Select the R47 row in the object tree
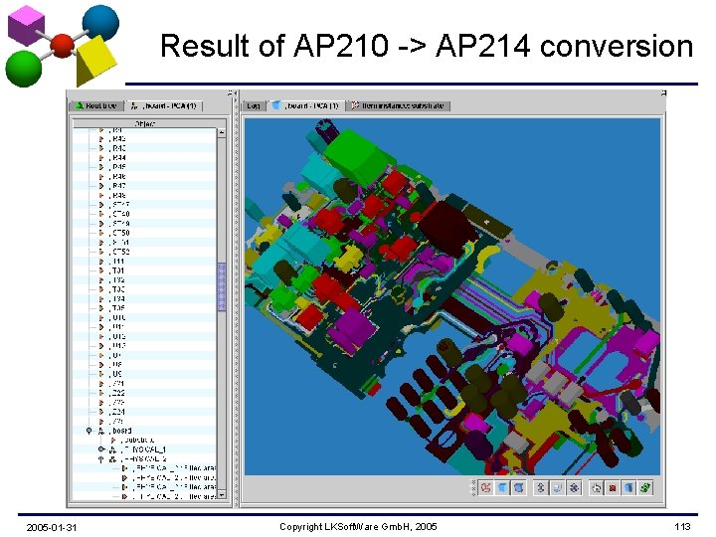Viewport: 716px width, 537px height. tap(144, 186)
